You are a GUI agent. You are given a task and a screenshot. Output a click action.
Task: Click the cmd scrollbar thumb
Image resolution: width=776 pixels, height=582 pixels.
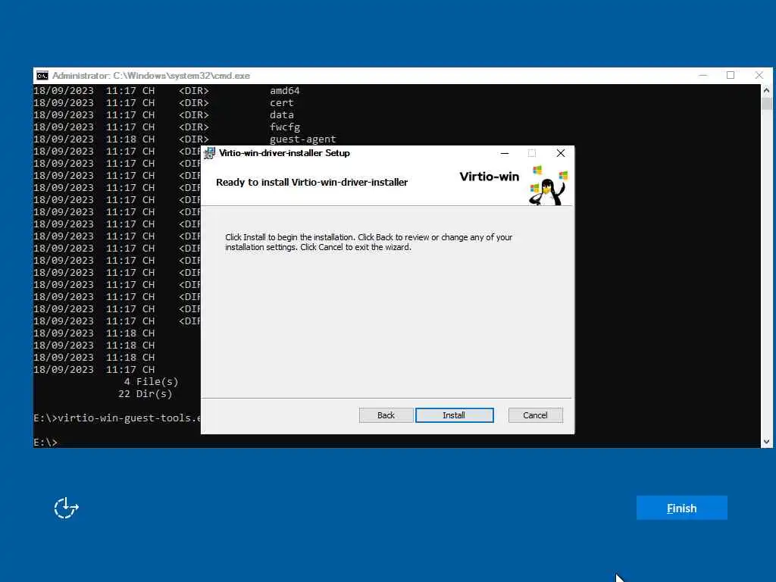(x=766, y=103)
